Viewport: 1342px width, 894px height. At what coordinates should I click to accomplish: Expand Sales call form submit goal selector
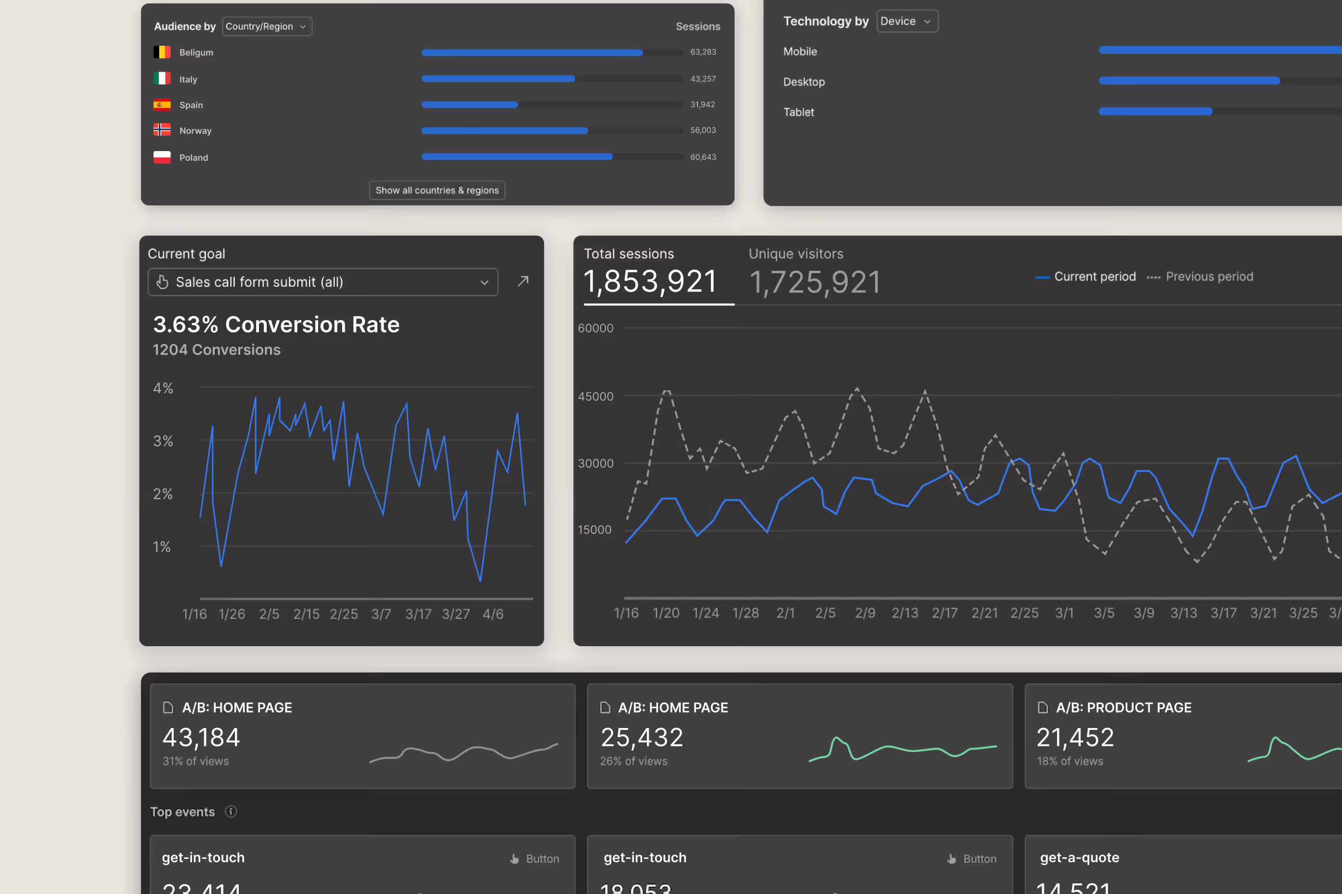(x=322, y=282)
